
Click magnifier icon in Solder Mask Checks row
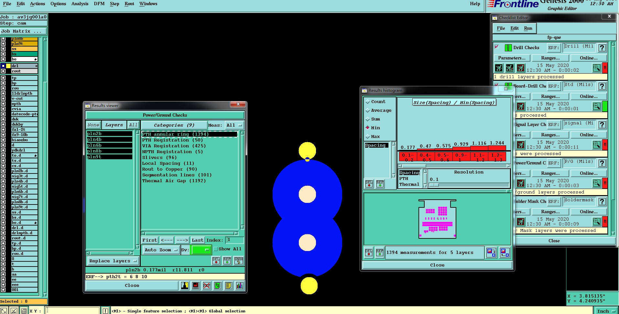coord(597,222)
